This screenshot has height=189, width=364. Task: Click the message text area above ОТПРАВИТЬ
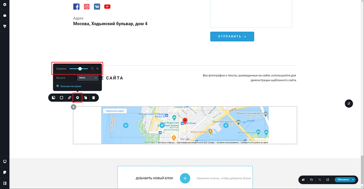coord(251,14)
